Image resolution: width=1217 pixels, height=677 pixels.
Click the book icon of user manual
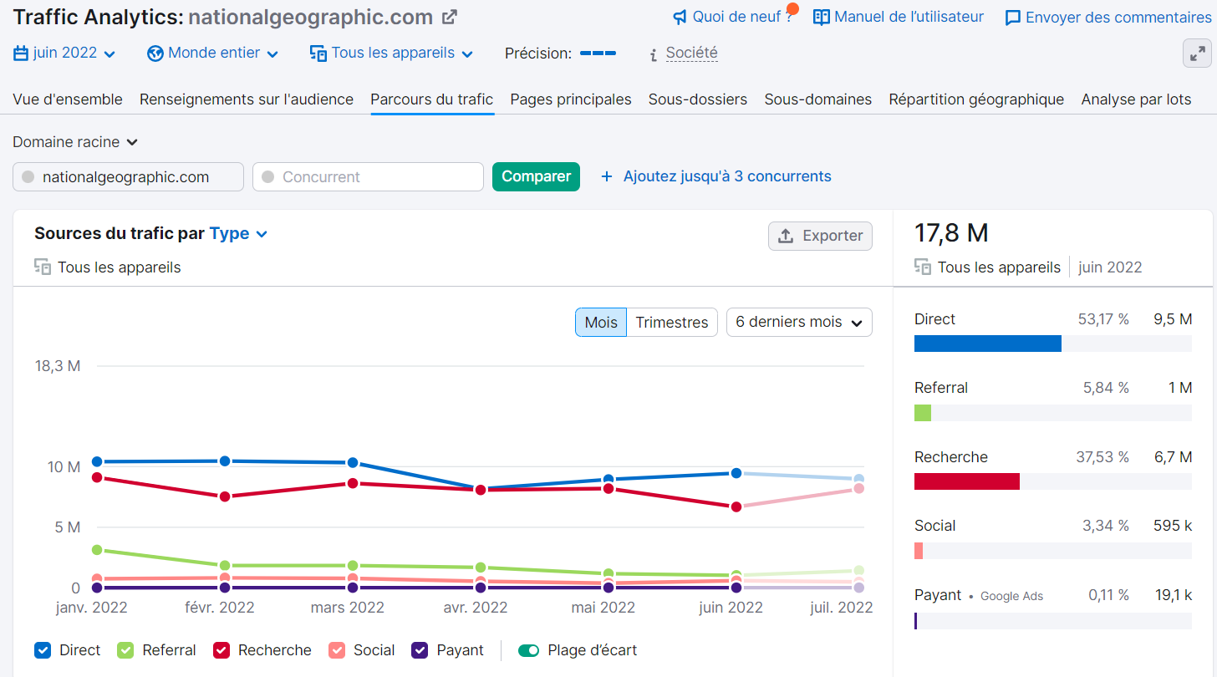[822, 17]
